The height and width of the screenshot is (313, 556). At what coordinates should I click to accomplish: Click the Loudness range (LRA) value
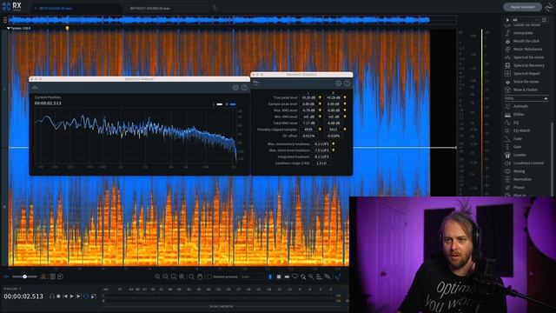[x=321, y=163]
